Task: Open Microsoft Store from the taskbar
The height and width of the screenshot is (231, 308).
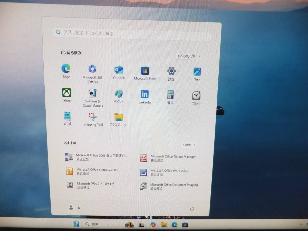Action: coord(185,225)
